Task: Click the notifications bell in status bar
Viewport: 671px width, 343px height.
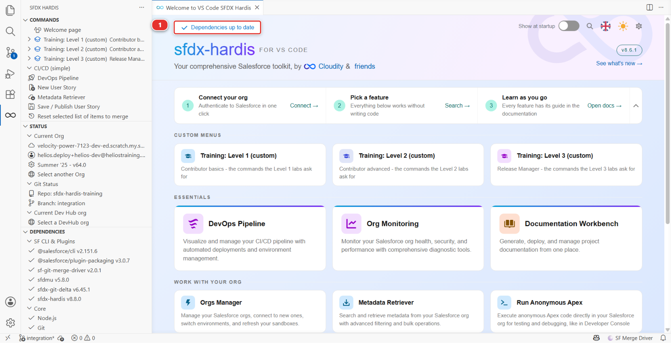Action: (663, 338)
